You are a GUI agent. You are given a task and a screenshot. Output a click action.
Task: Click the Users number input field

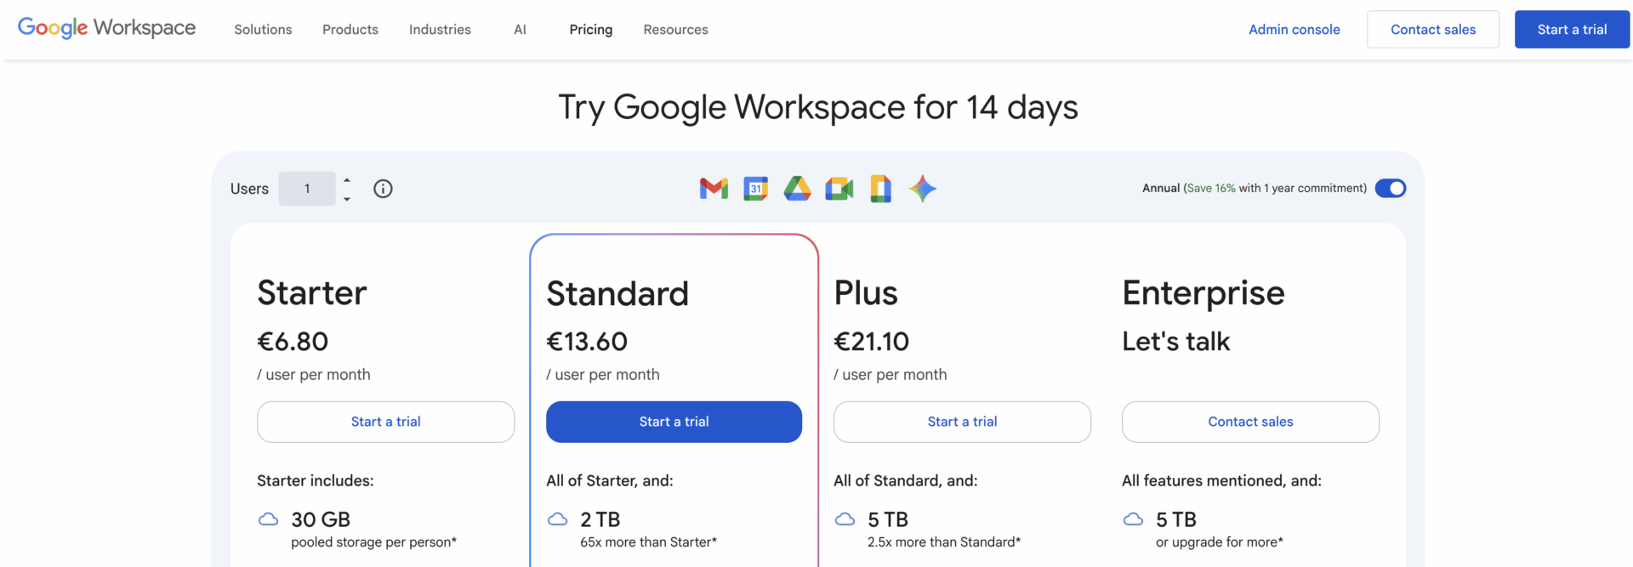coord(307,189)
